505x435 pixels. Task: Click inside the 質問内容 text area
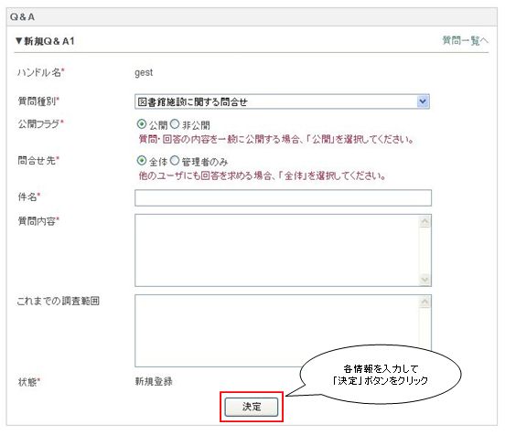tap(277, 250)
